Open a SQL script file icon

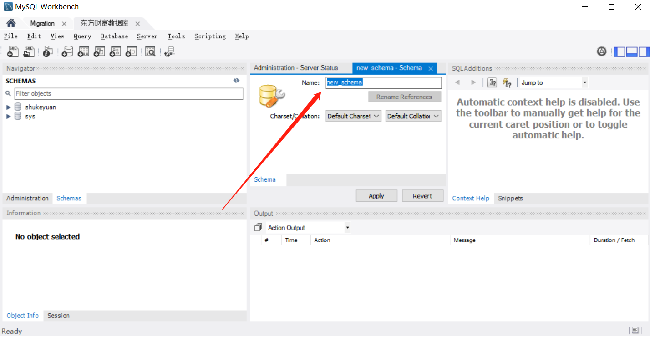(x=29, y=51)
